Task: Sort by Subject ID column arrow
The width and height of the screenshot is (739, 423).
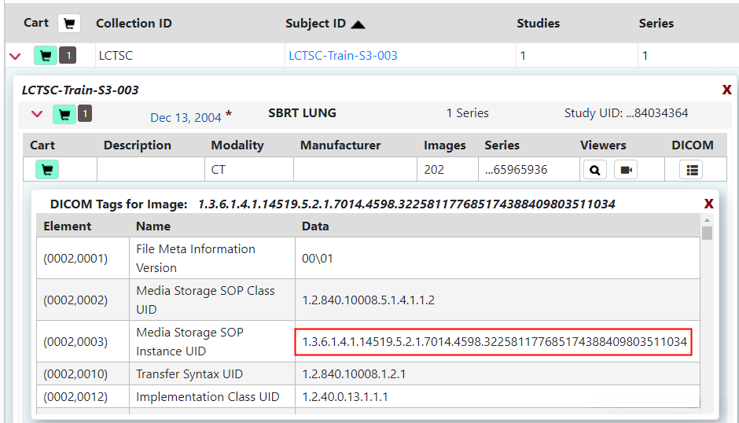Action: tap(358, 24)
